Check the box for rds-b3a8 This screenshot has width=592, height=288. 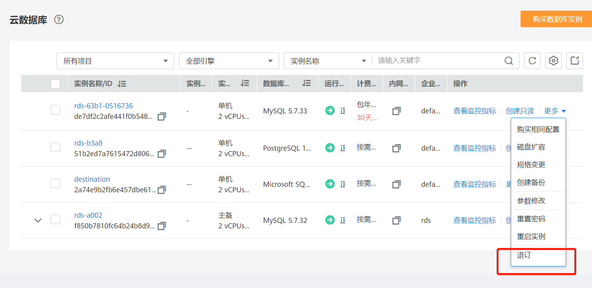pos(55,147)
